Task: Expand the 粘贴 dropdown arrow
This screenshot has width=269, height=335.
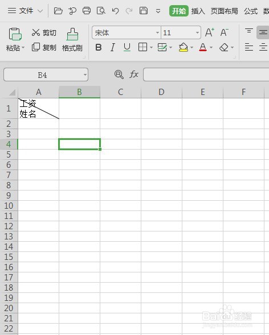Action: point(23,47)
